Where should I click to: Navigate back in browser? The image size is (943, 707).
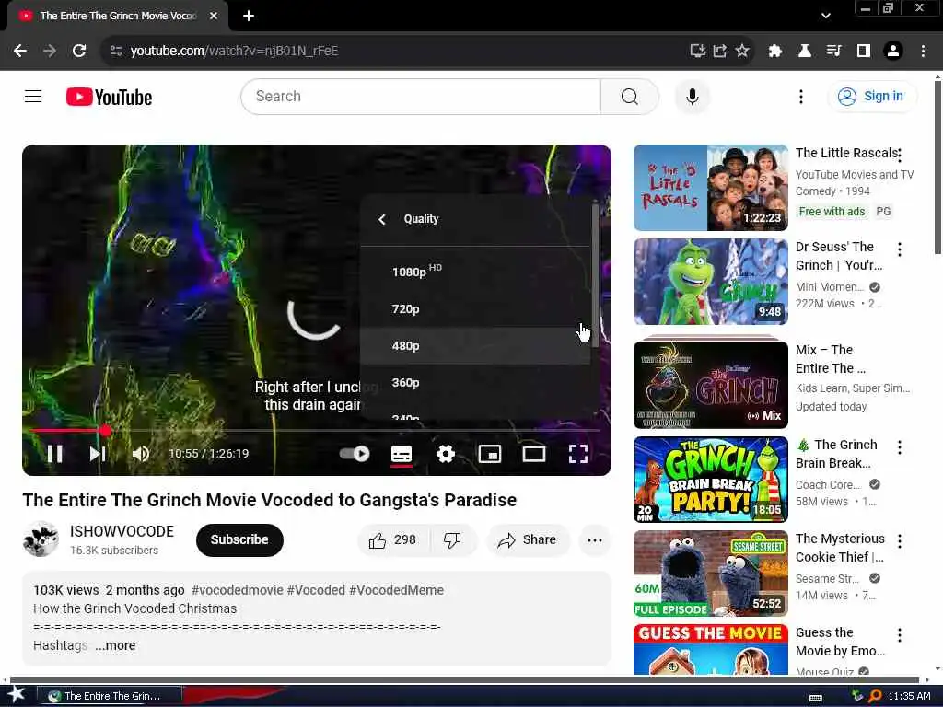click(20, 51)
